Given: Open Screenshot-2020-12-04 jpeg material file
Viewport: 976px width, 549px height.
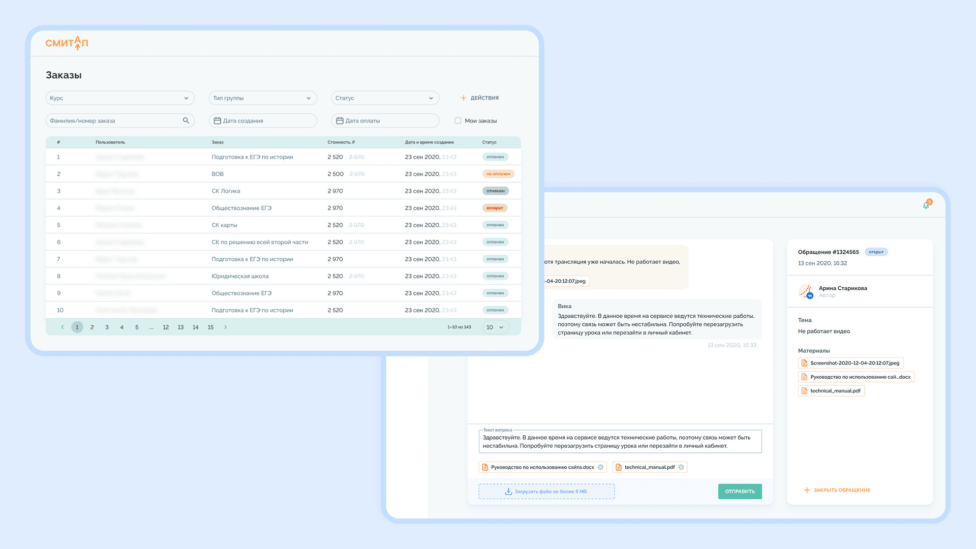Looking at the screenshot, I should tap(850, 363).
